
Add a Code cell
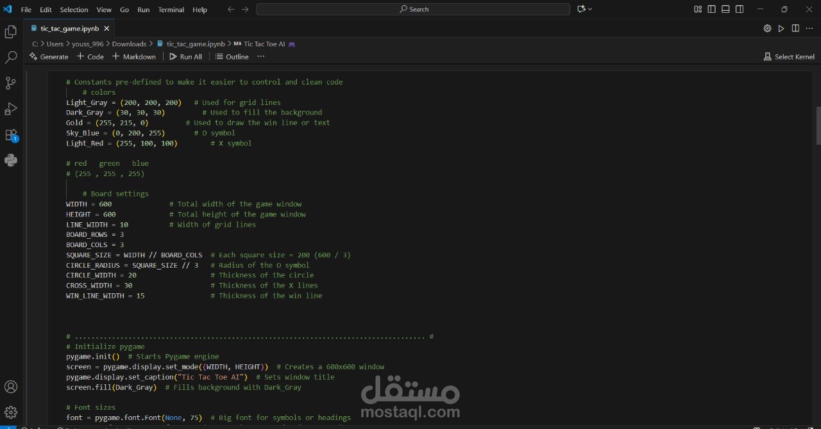point(90,56)
